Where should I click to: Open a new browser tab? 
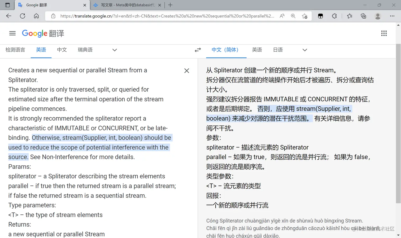[170, 5]
